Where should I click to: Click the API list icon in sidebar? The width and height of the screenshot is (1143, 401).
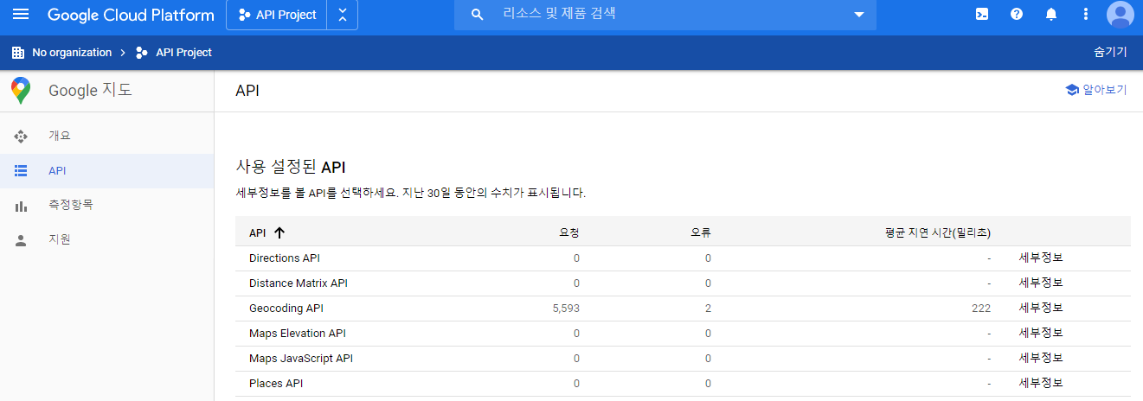(22, 171)
